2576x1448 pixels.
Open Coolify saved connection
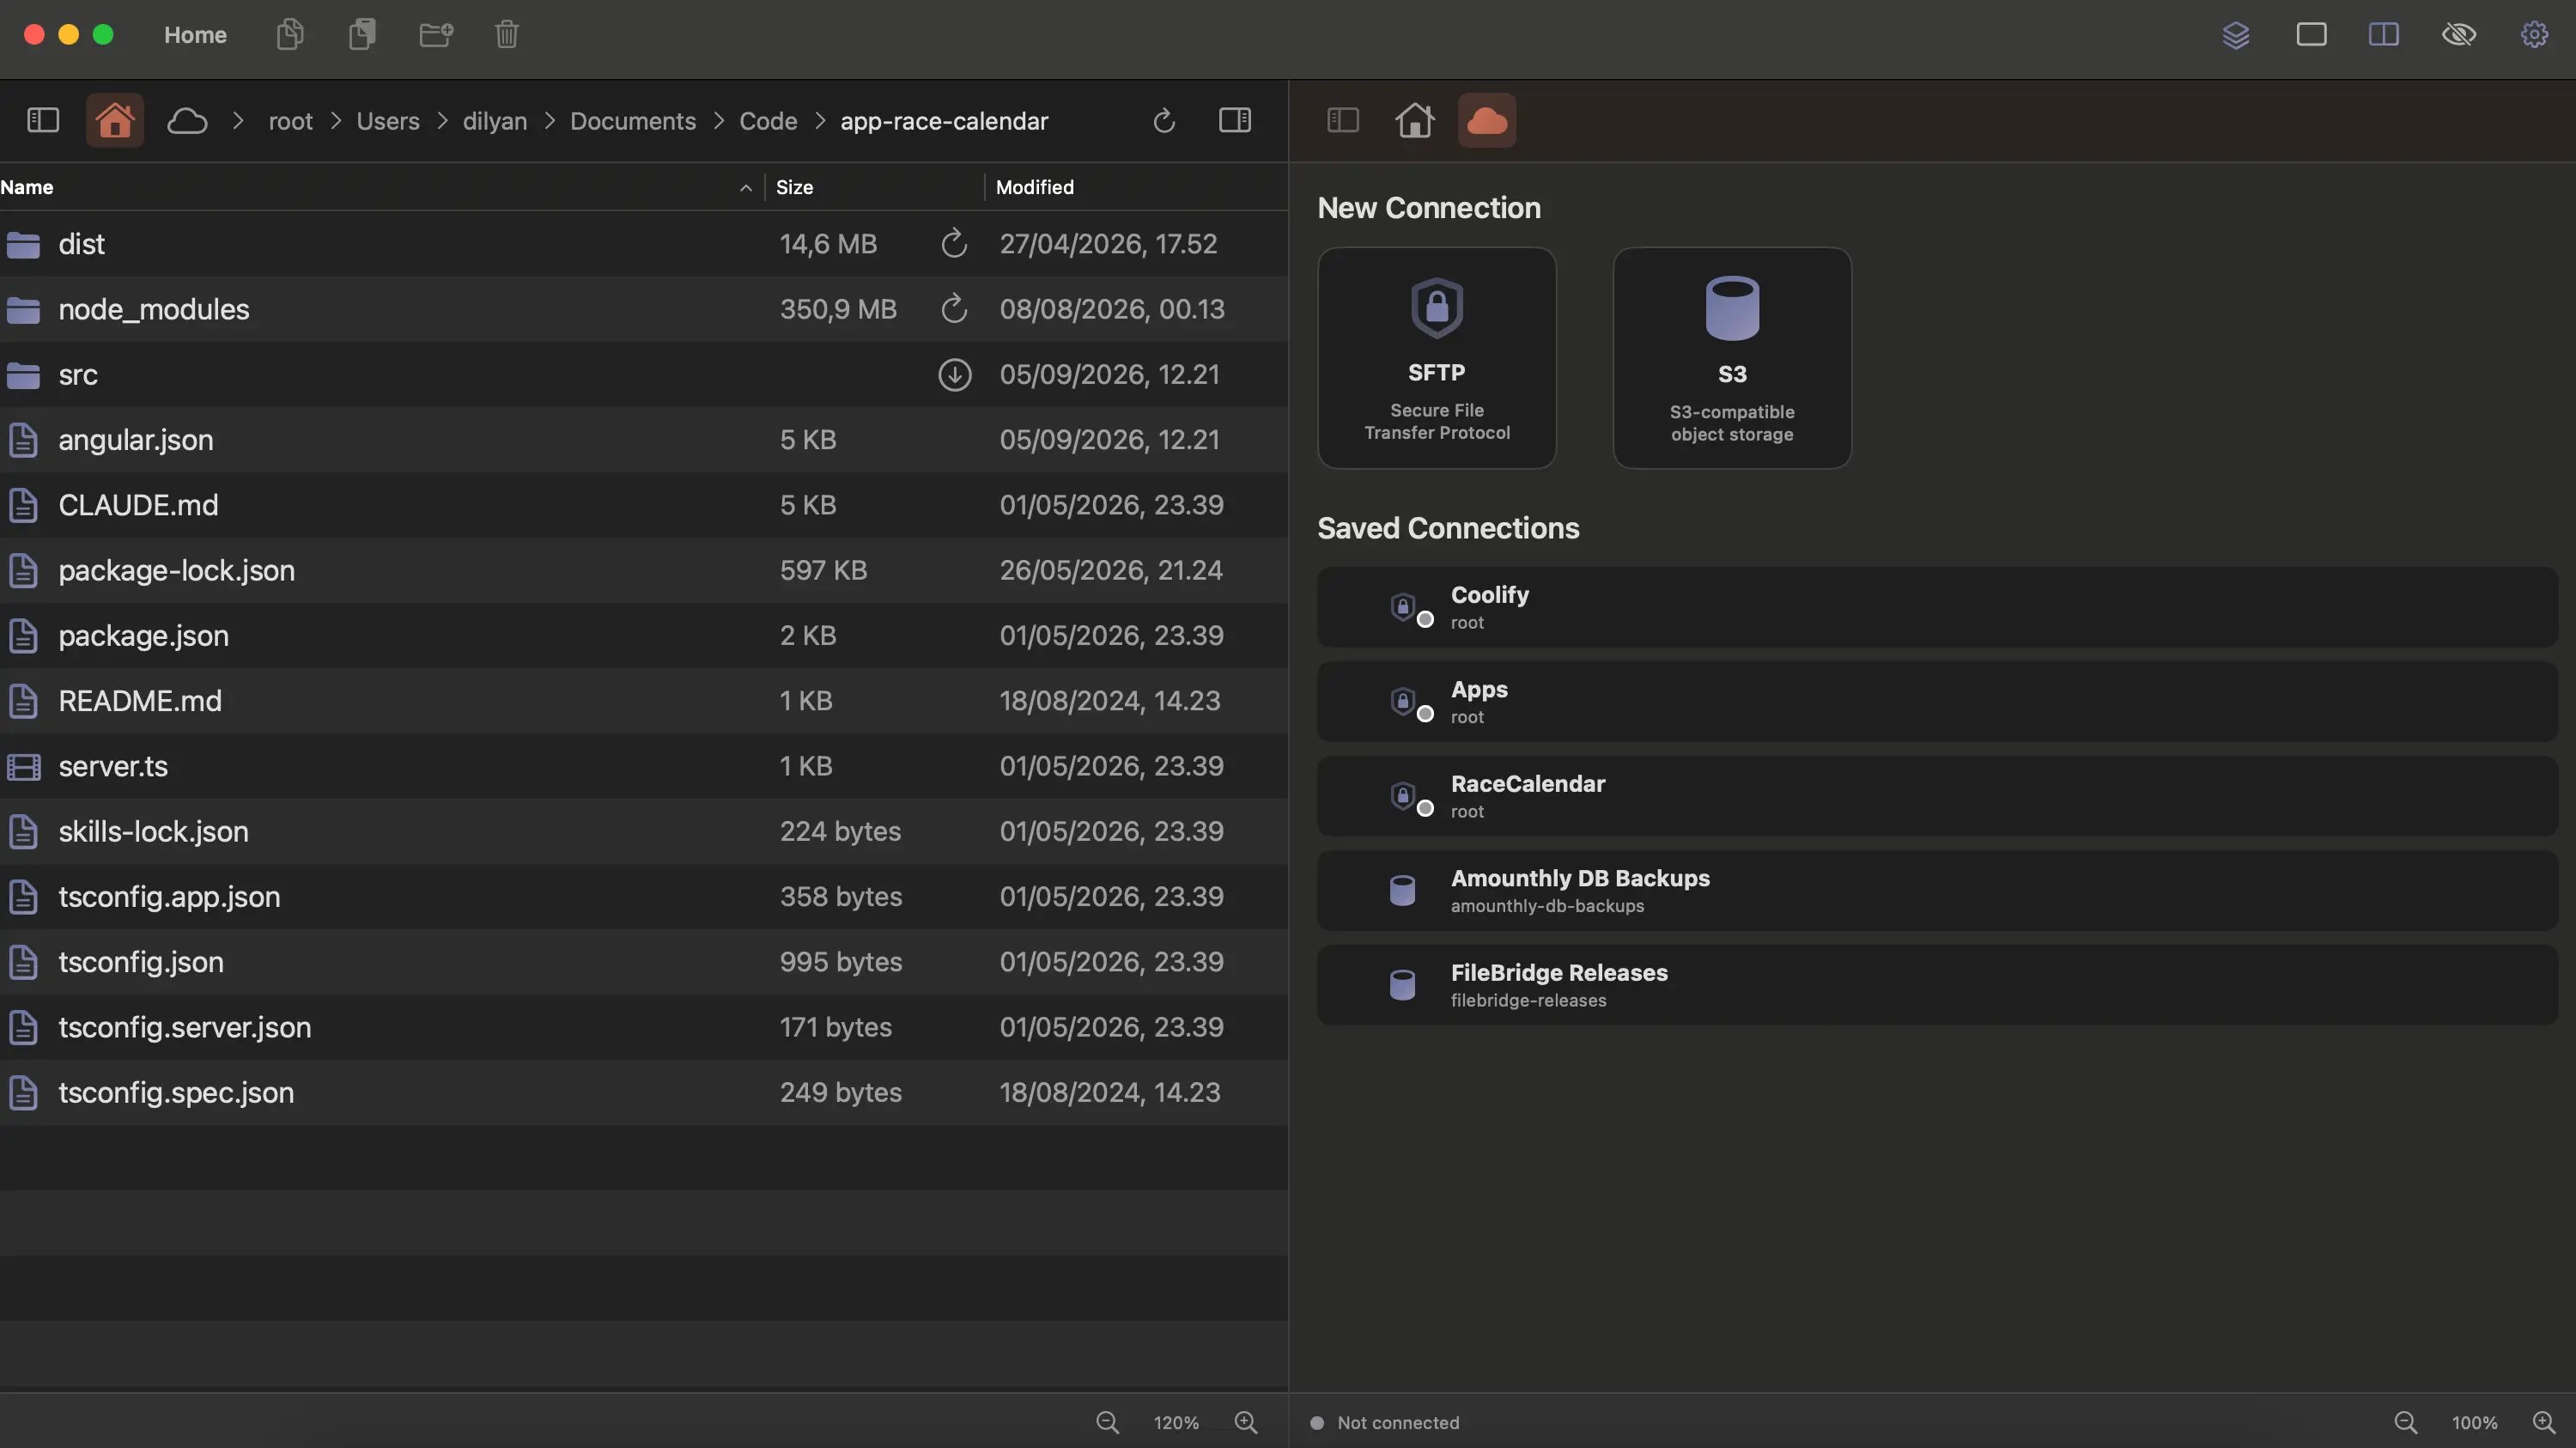click(x=1937, y=607)
